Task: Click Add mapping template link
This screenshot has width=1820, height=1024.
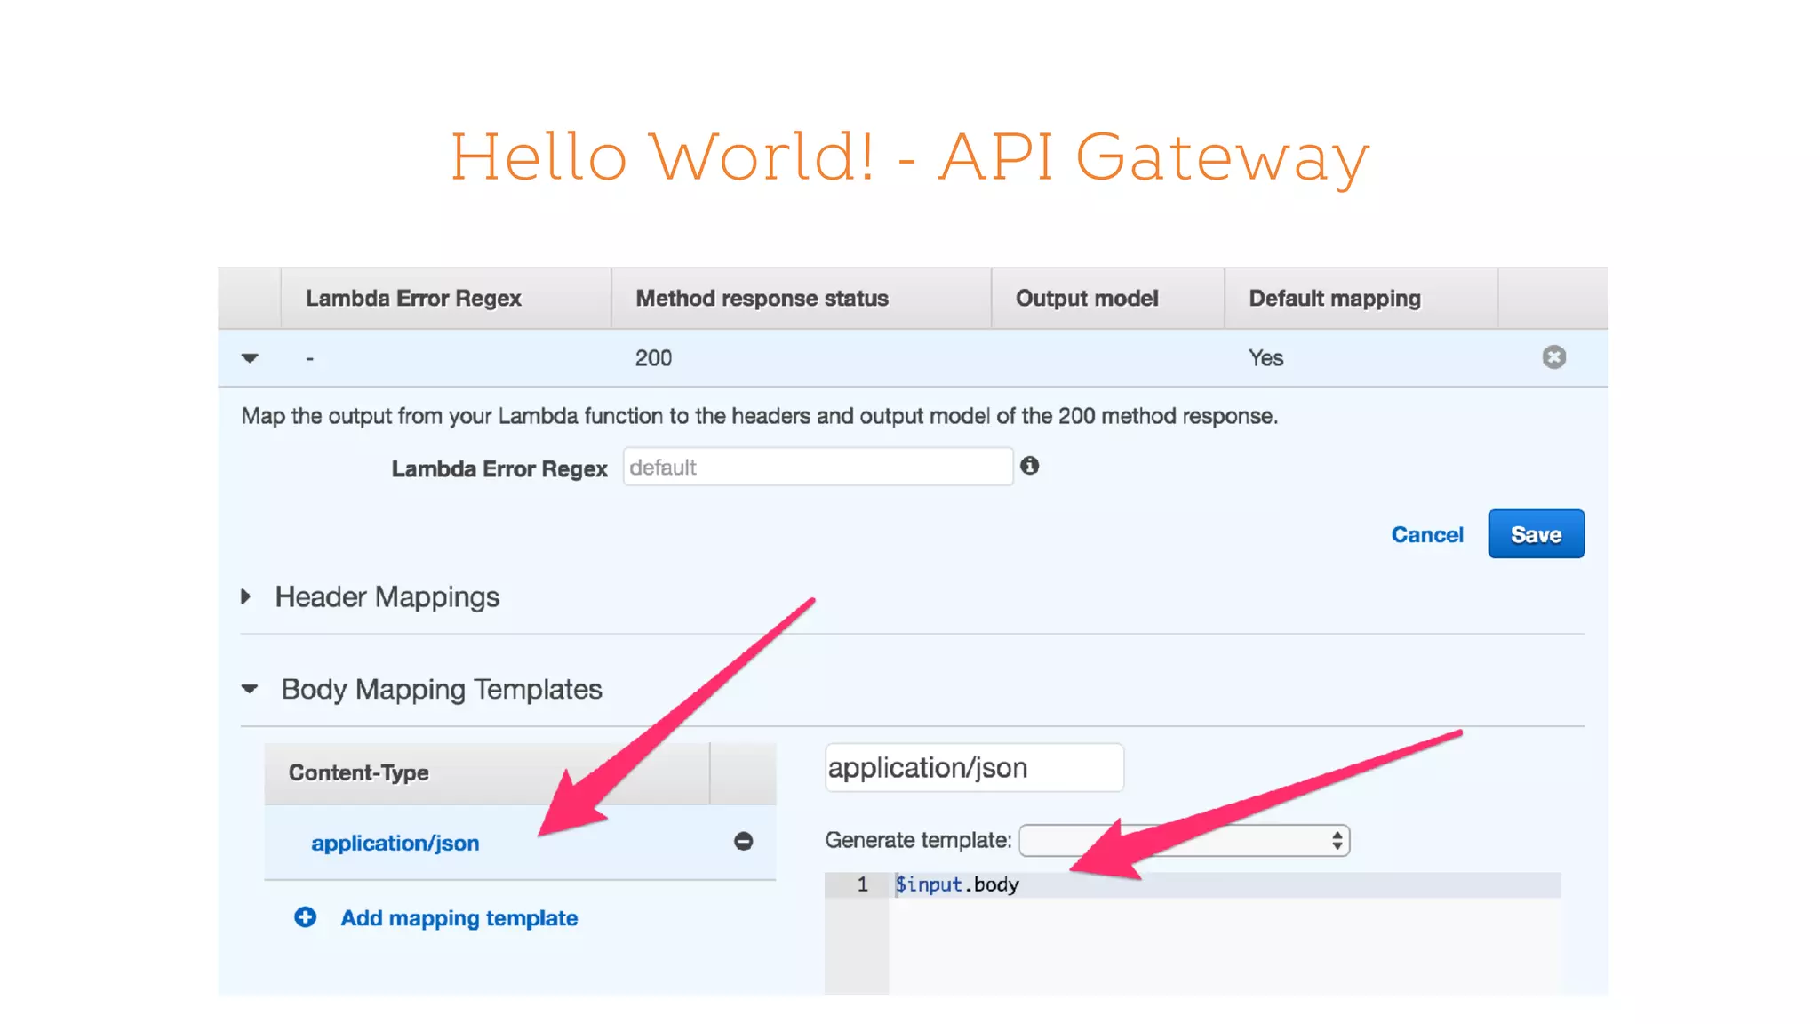Action: click(x=459, y=918)
